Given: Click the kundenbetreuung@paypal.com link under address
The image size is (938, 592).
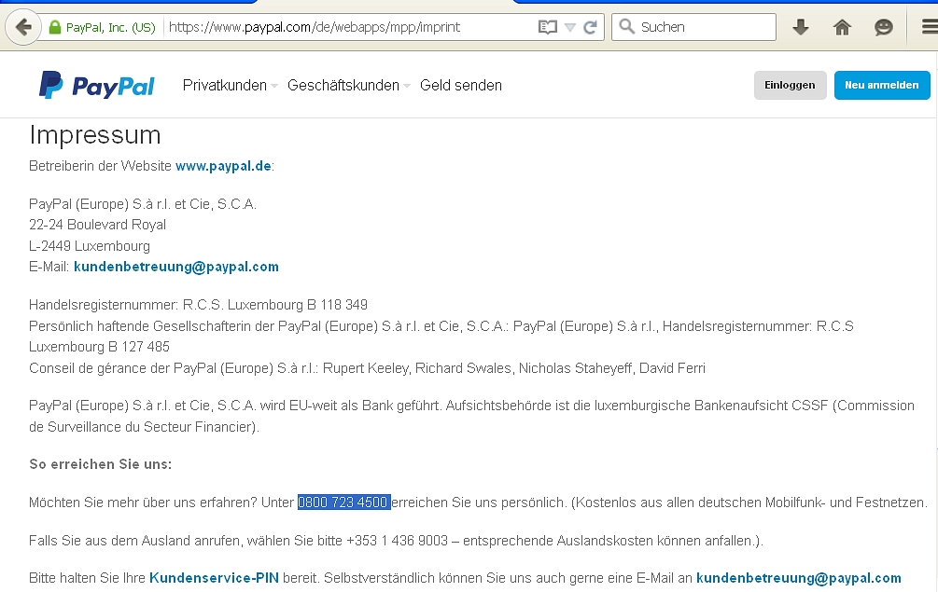Looking at the screenshot, I should point(175,267).
